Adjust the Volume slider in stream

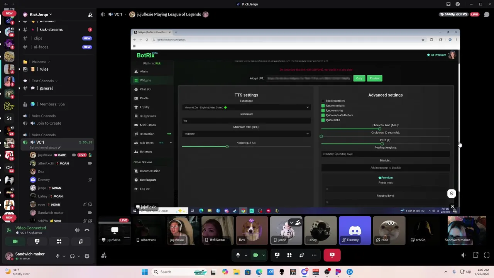click(x=227, y=146)
